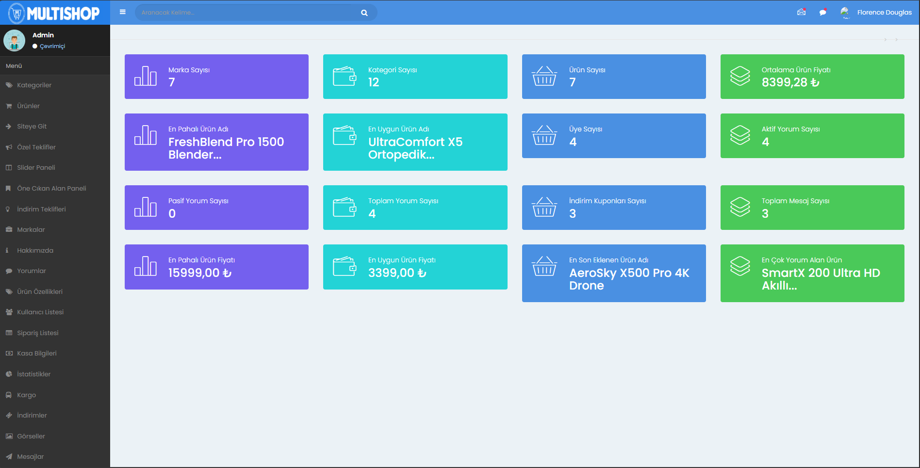The height and width of the screenshot is (468, 920).
Task: Click the MultiShop logo
Action: coord(55,13)
